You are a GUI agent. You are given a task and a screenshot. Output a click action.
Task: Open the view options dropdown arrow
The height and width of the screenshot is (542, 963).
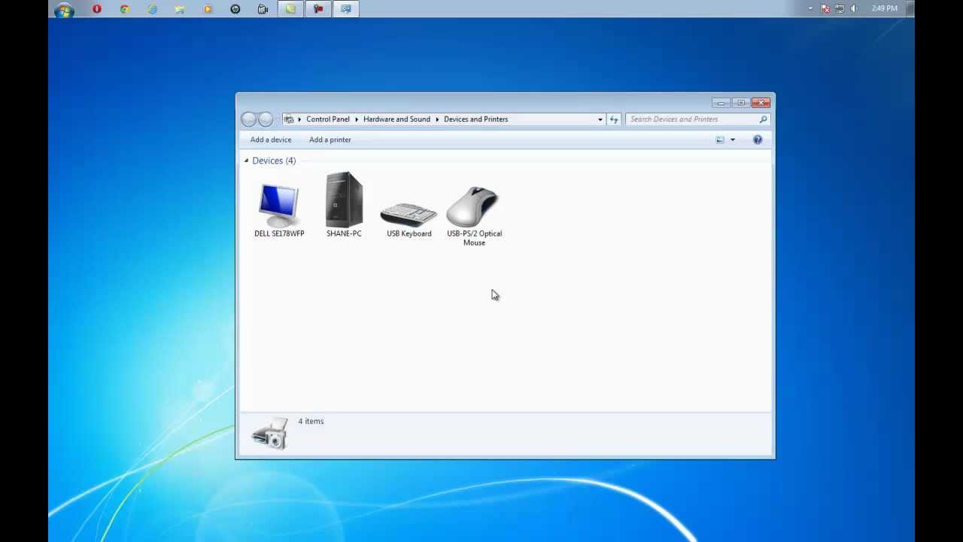pos(732,139)
